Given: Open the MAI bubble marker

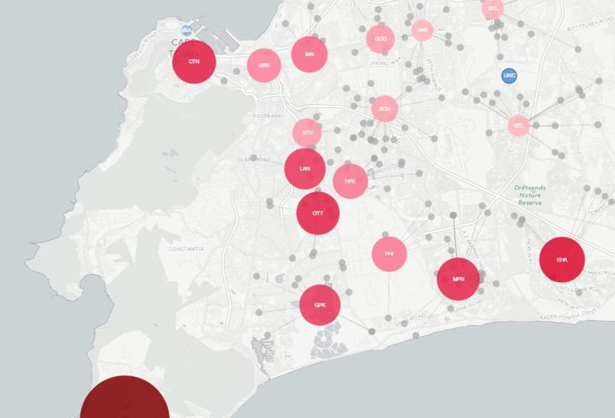Looking at the screenshot, I should [310, 54].
